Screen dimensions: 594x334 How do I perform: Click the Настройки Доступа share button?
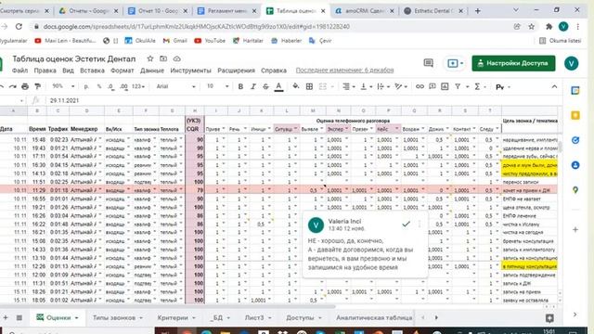[x=513, y=63]
